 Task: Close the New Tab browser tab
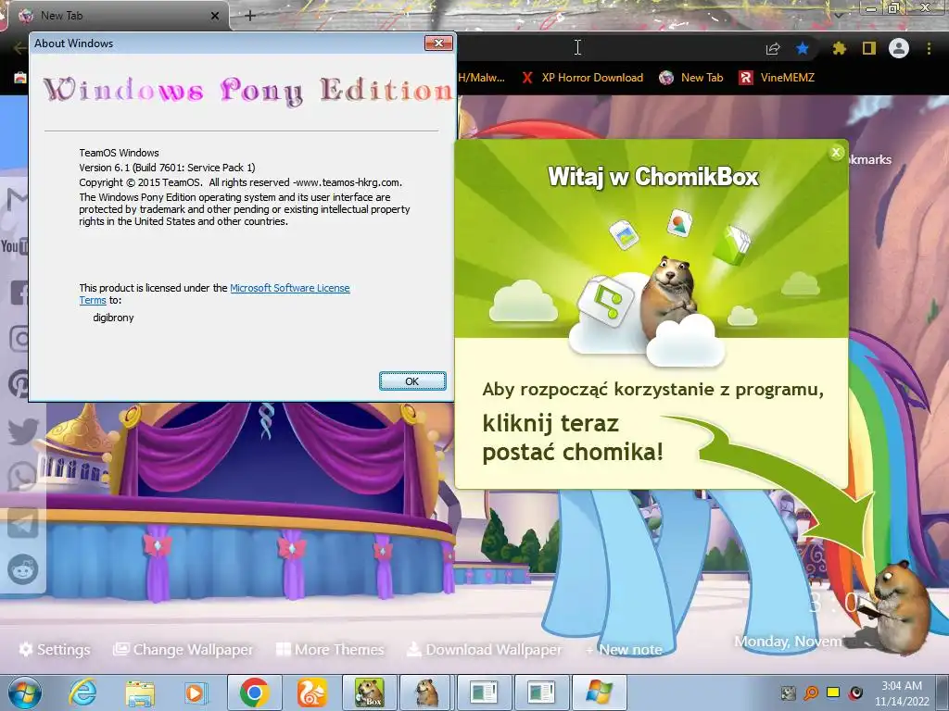point(215,16)
